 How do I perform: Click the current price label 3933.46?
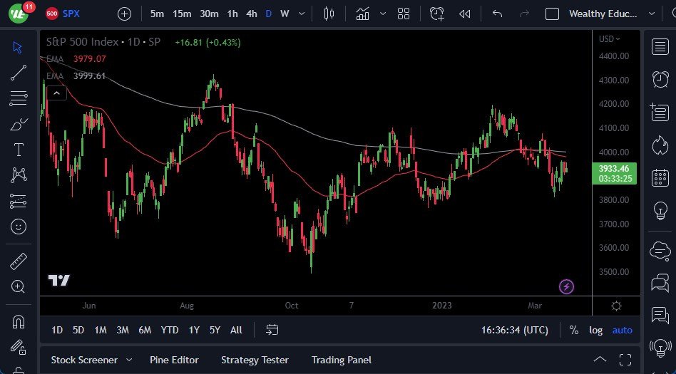(x=613, y=168)
